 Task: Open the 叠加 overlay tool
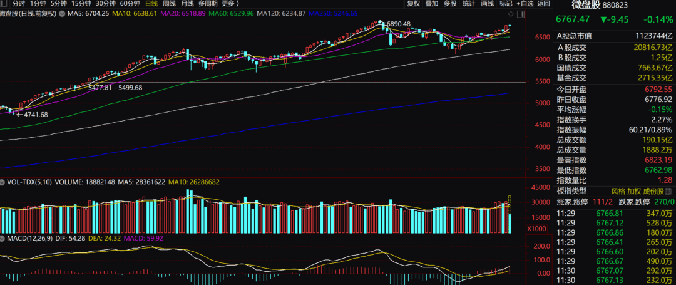coord(432,3)
